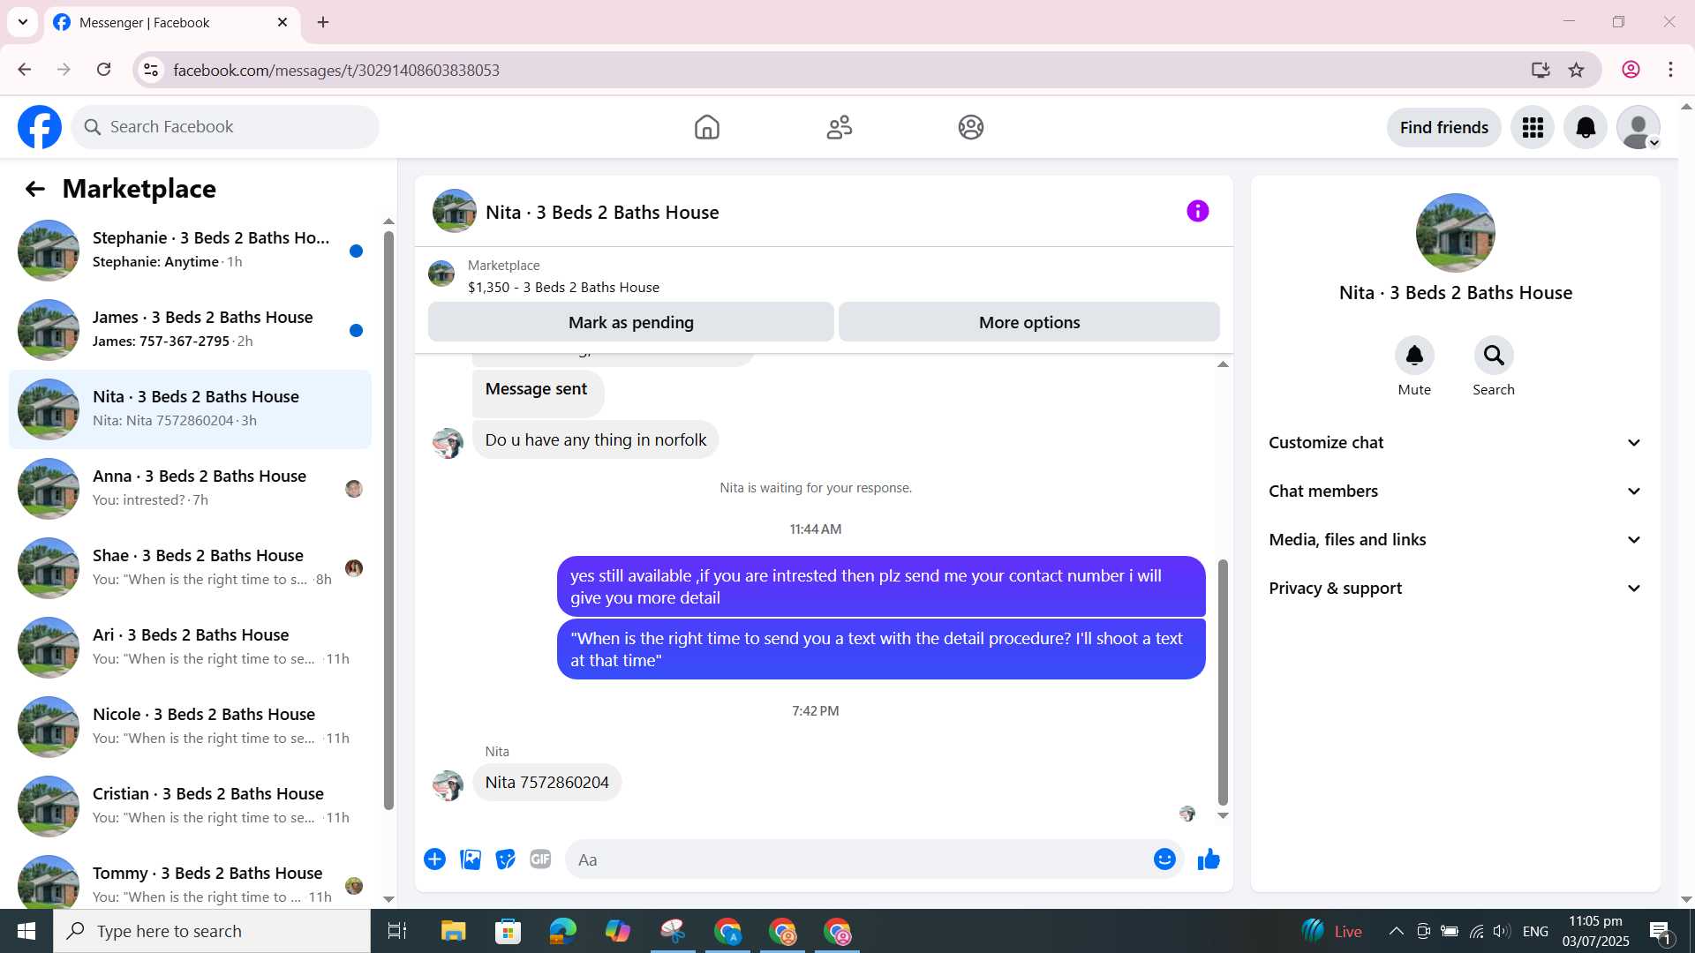
Task: Open Stephanie's unread Marketplace conversation
Action: click(x=190, y=251)
